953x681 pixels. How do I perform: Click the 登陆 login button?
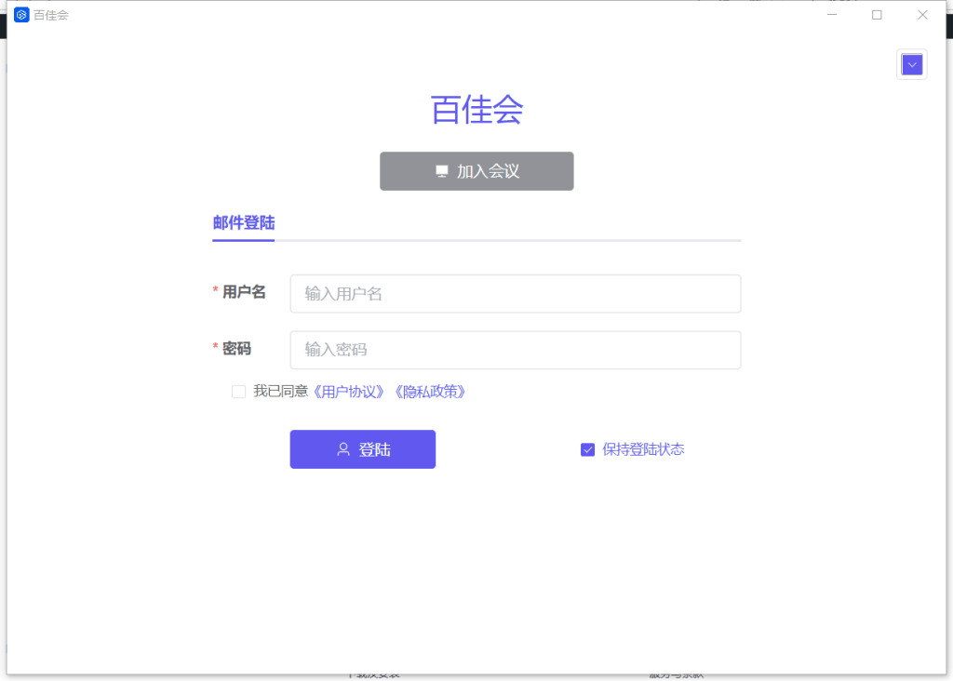tap(363, 449)
